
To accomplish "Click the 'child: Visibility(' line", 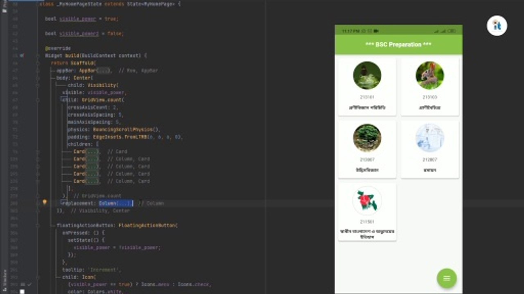I will (93, 85).
